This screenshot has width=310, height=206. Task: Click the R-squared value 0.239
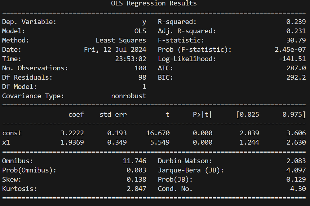[296, 22]
